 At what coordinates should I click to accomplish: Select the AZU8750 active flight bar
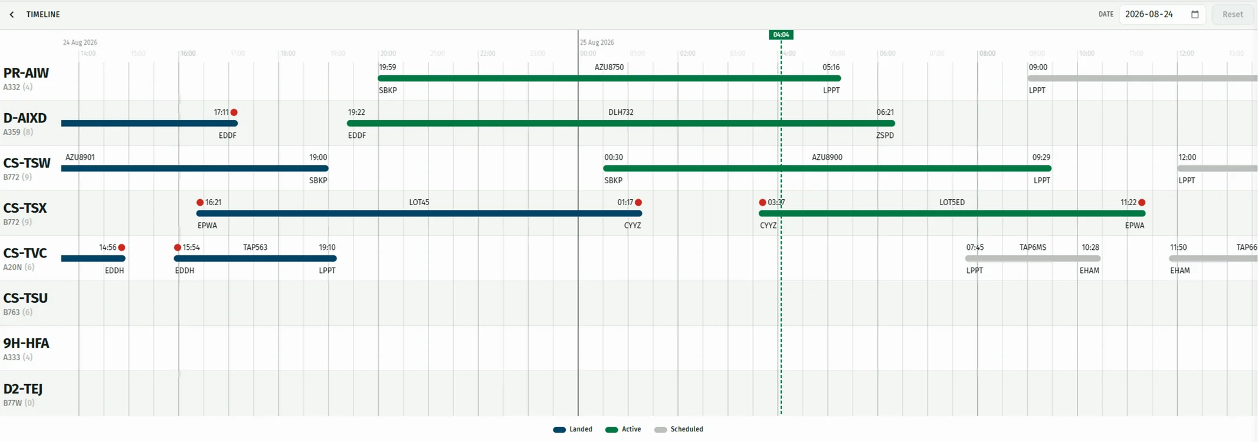[610, 78]
